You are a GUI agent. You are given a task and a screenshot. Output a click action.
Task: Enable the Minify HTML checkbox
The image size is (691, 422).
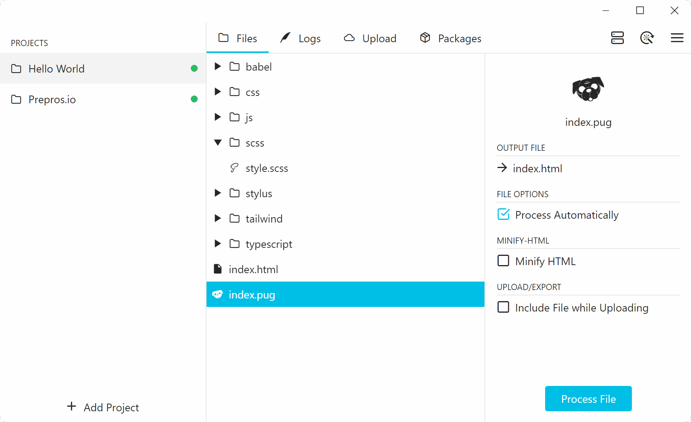click(x=503, y=261)
